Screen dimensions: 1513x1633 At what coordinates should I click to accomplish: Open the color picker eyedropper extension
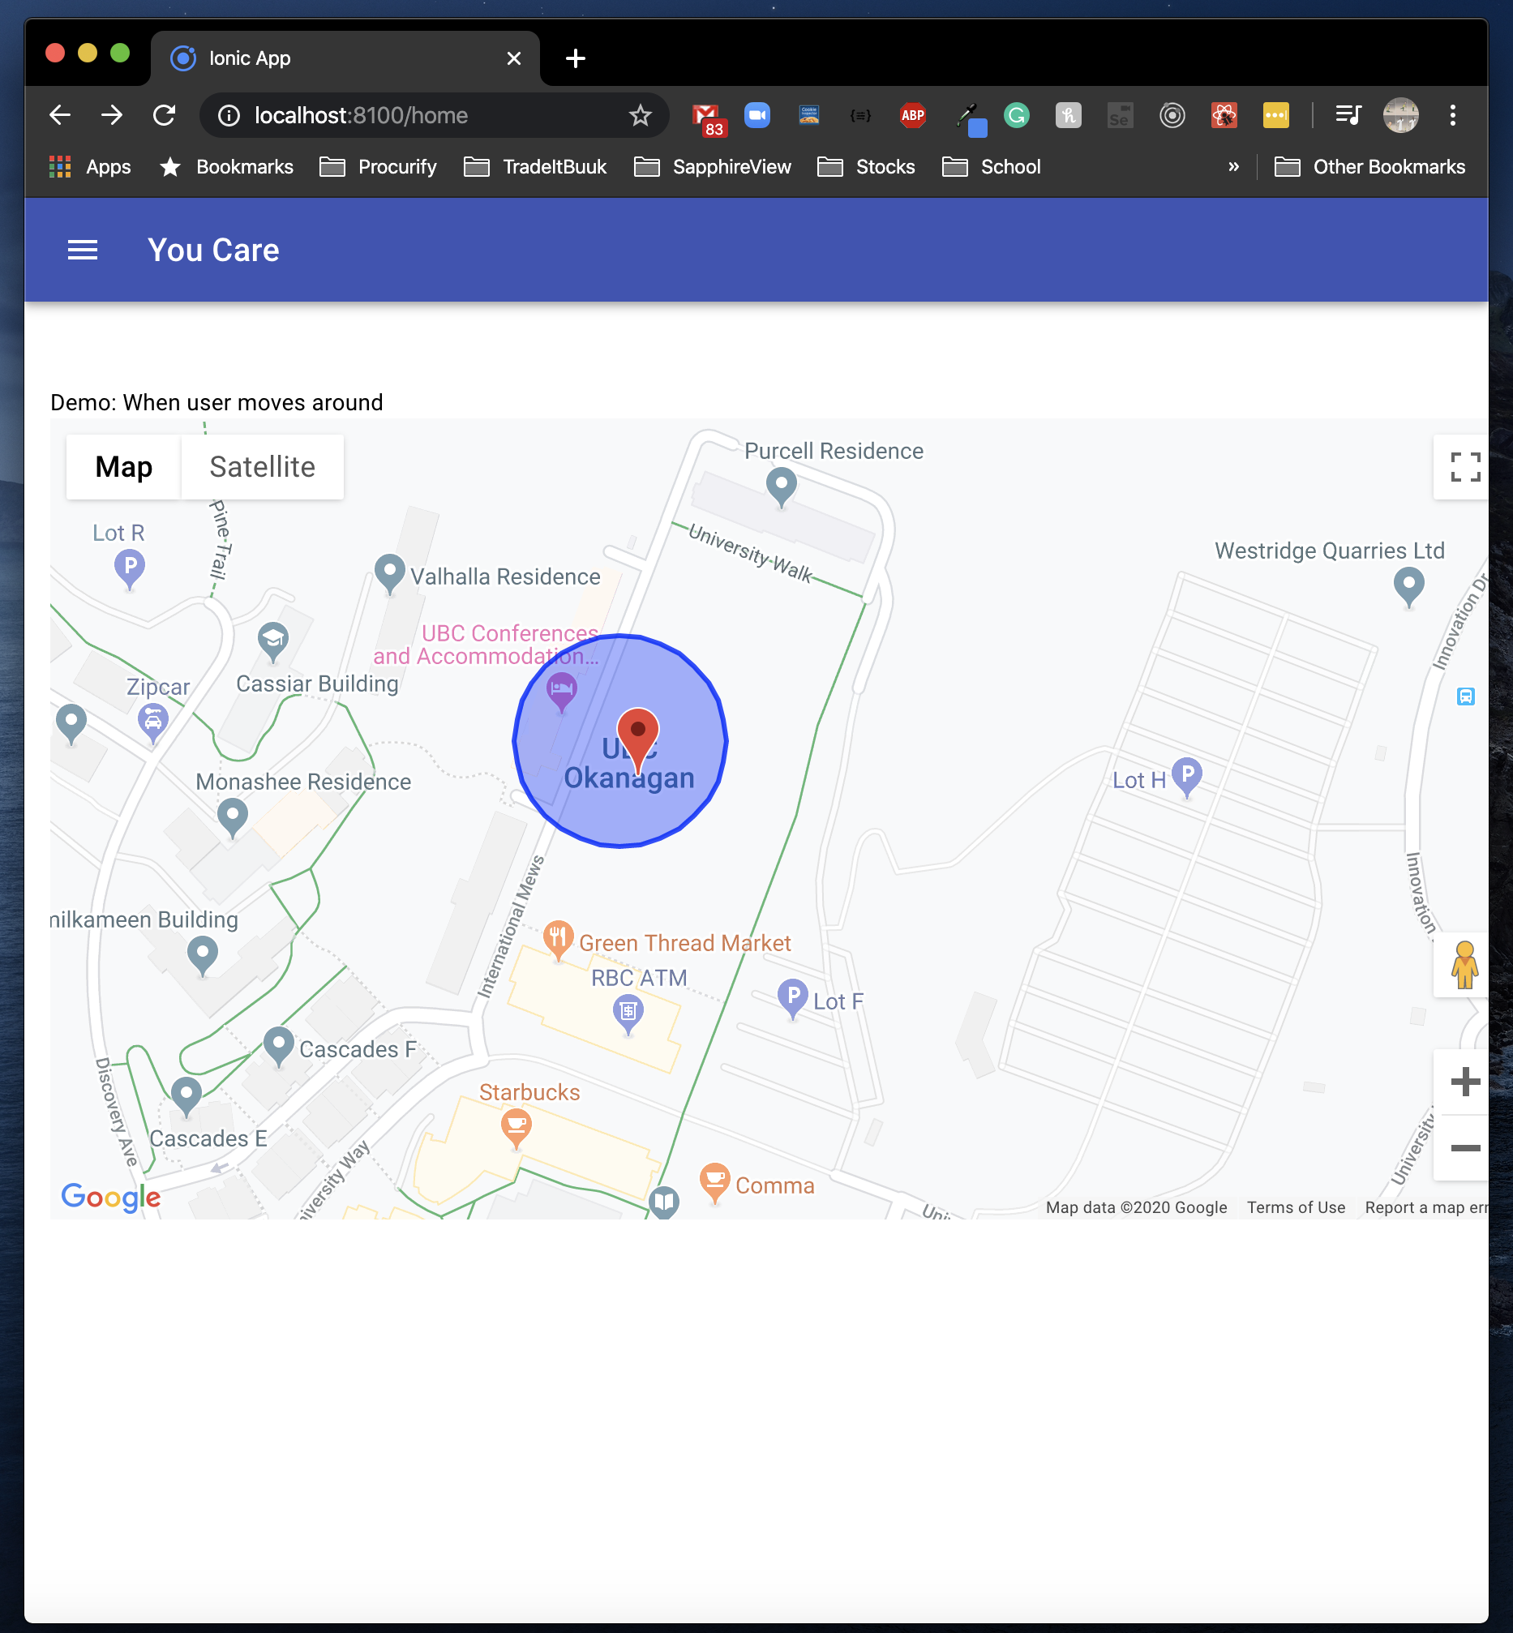click(971, 118)
